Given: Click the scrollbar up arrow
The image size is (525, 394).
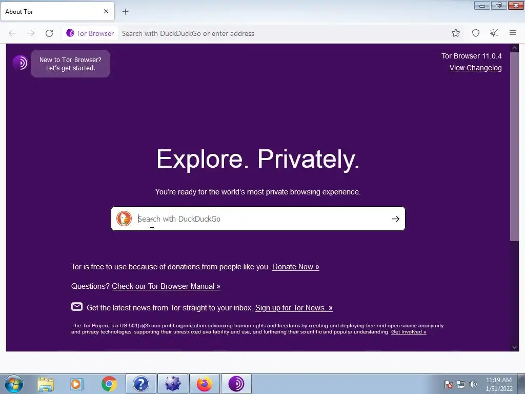Looking at the screenshot, I should [515, 48].
